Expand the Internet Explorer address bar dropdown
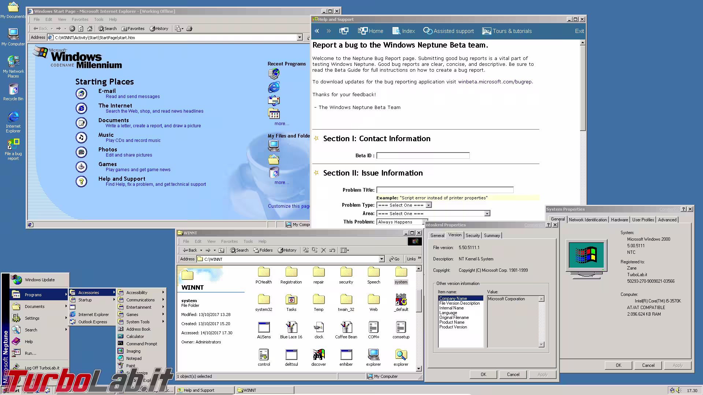The height and width of the screenshot is (395, 703). pyautogui.click(x=300, y=37)
